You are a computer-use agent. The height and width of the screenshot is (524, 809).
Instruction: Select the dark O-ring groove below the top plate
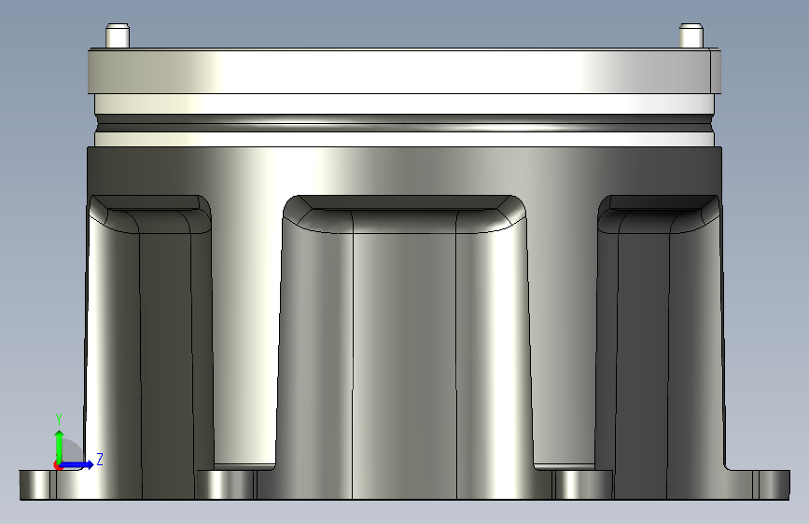[x=404, y=123]
